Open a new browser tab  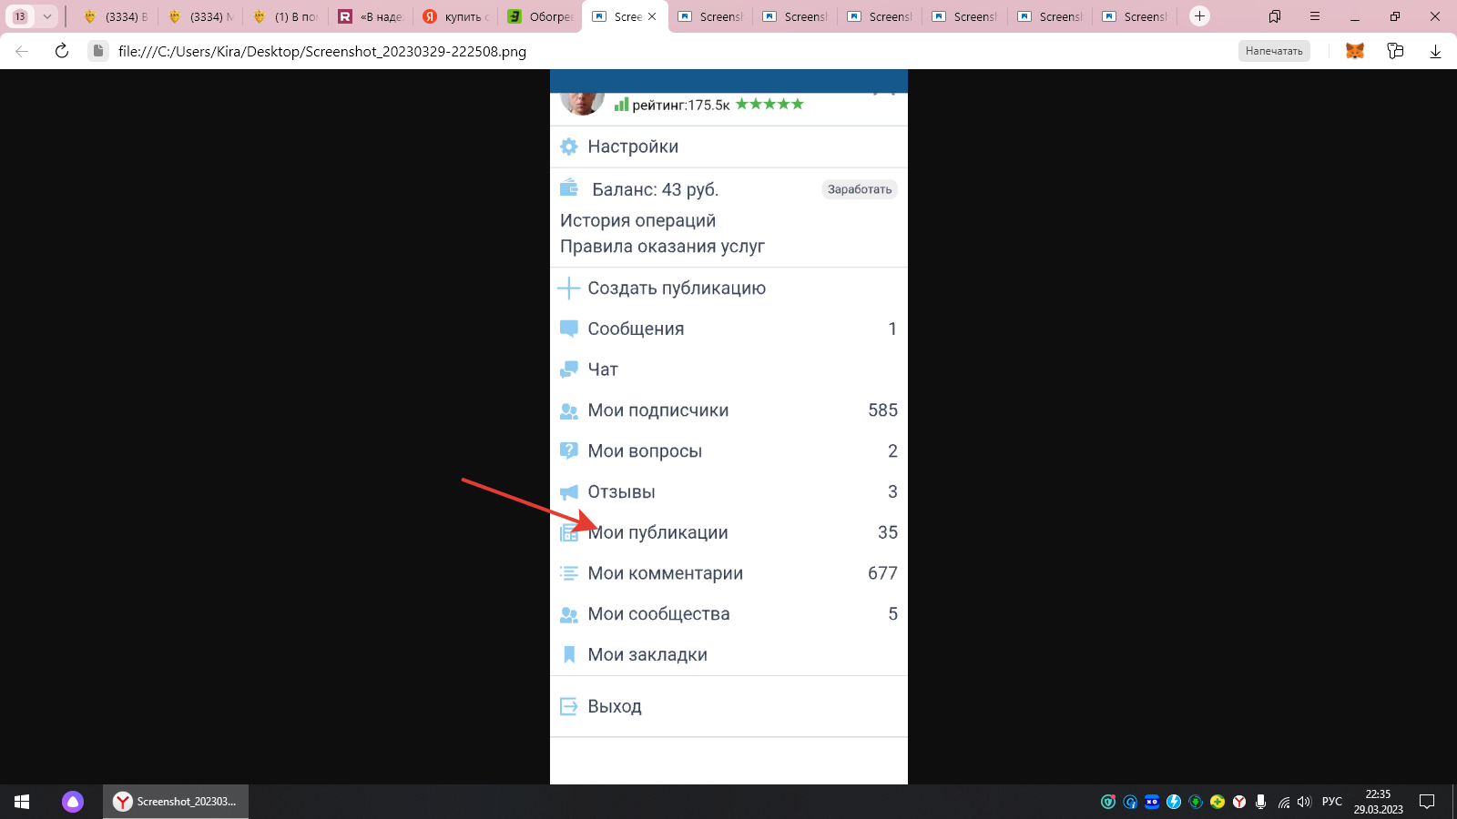click(x=1199, y=16)
